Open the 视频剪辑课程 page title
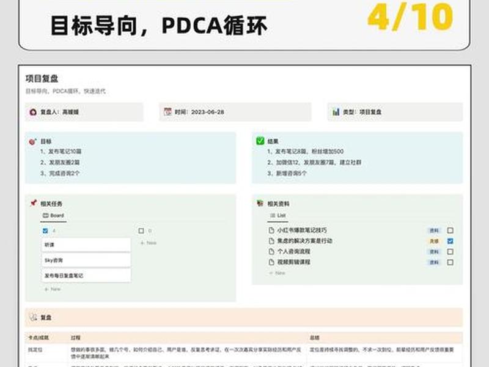The width and height of the screenshot is (489, 367). click(x=294, y=262)
